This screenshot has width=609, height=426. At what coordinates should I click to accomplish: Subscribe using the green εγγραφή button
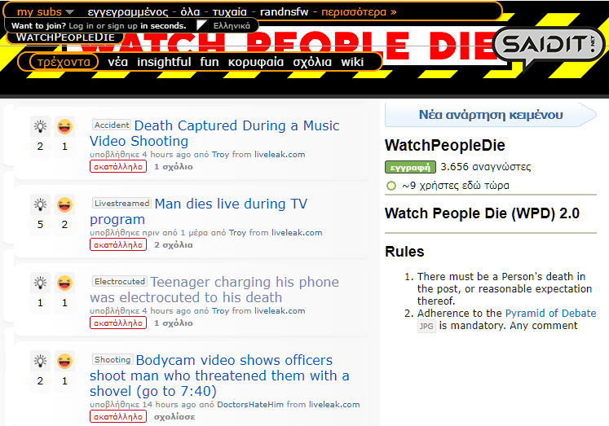[410, 167]
